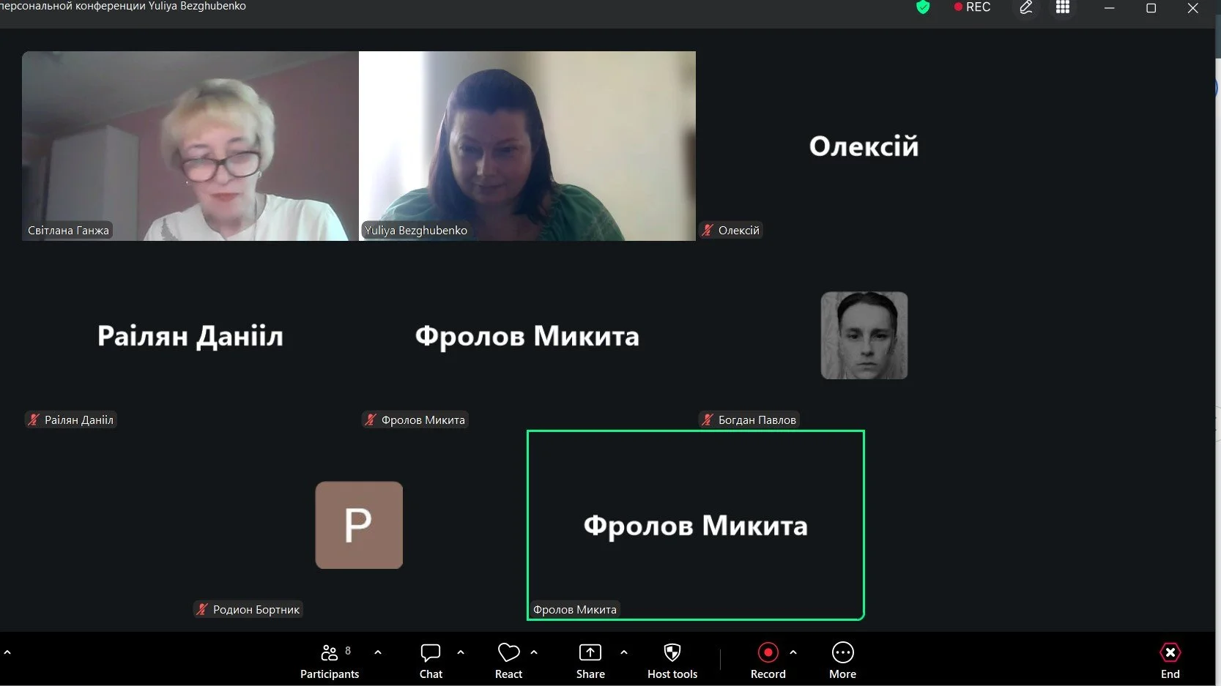
Task: Expand the Chat options caret
Action: pos(461,652)
